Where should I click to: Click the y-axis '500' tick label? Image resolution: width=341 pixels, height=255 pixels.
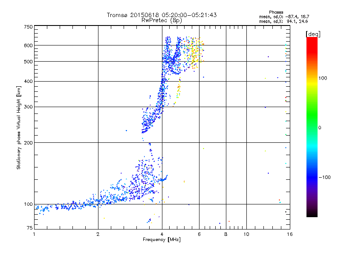(29, 62)
